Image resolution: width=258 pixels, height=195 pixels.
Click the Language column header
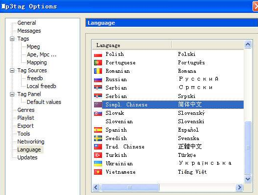[x=132, y=45]
